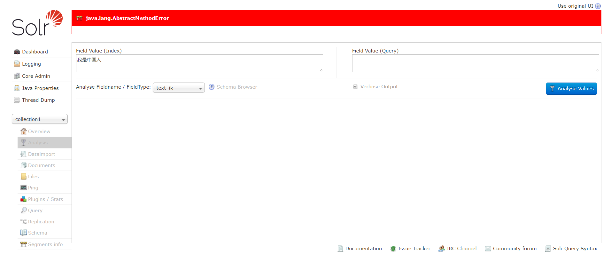Click the Schema book icon
Screen dimensions: 603x272
click(23, 233)
